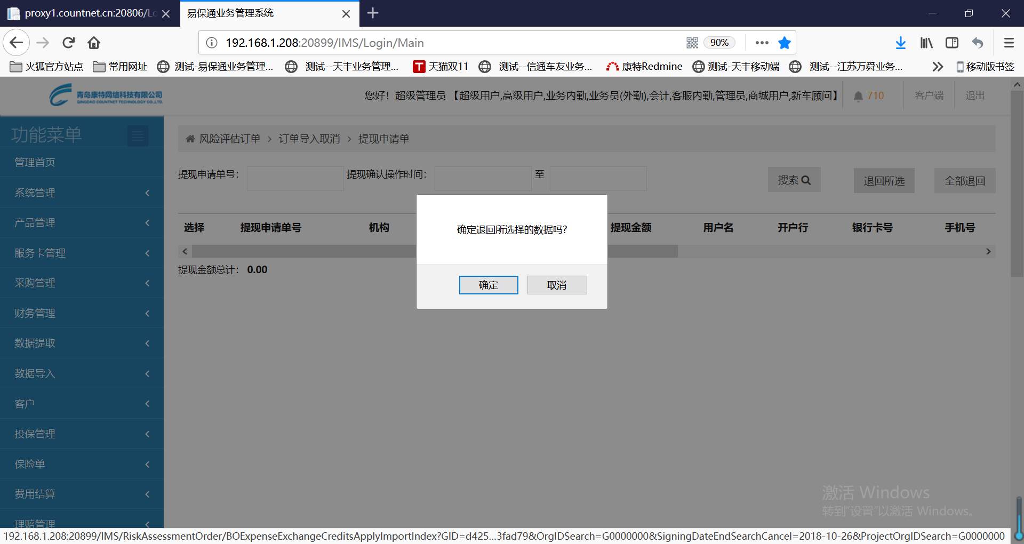Open 管理首页 in sidebar
The height and width of the screenshot is (544, 1024).
[x=82, y=162]
